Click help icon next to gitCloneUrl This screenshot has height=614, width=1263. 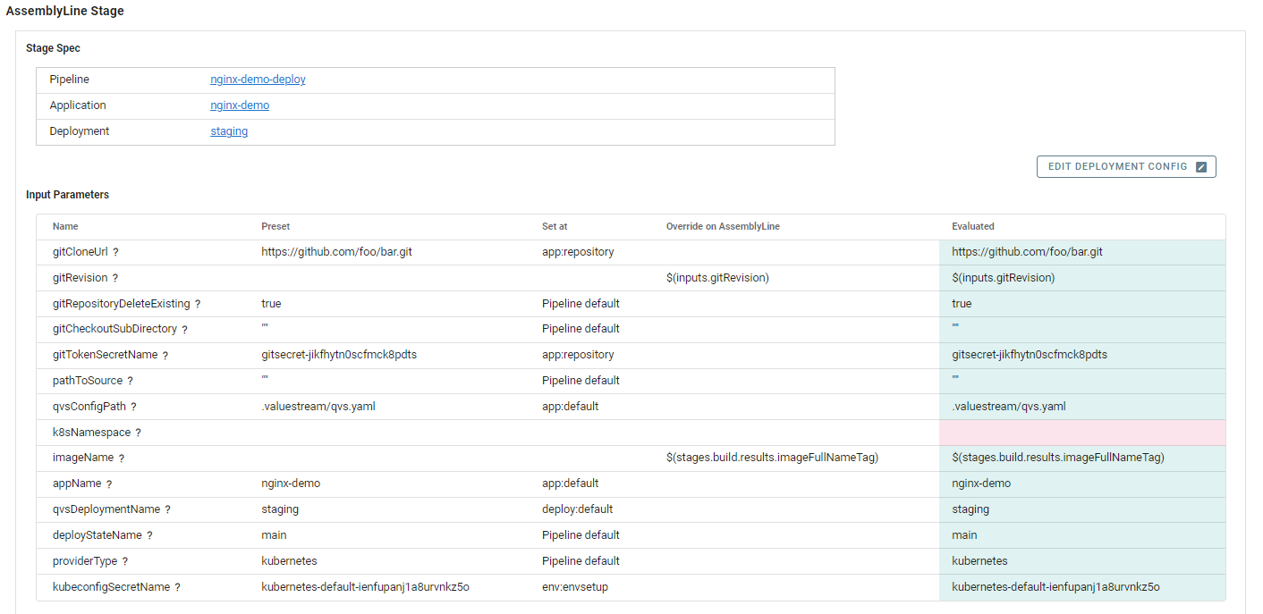click(115, 253)
